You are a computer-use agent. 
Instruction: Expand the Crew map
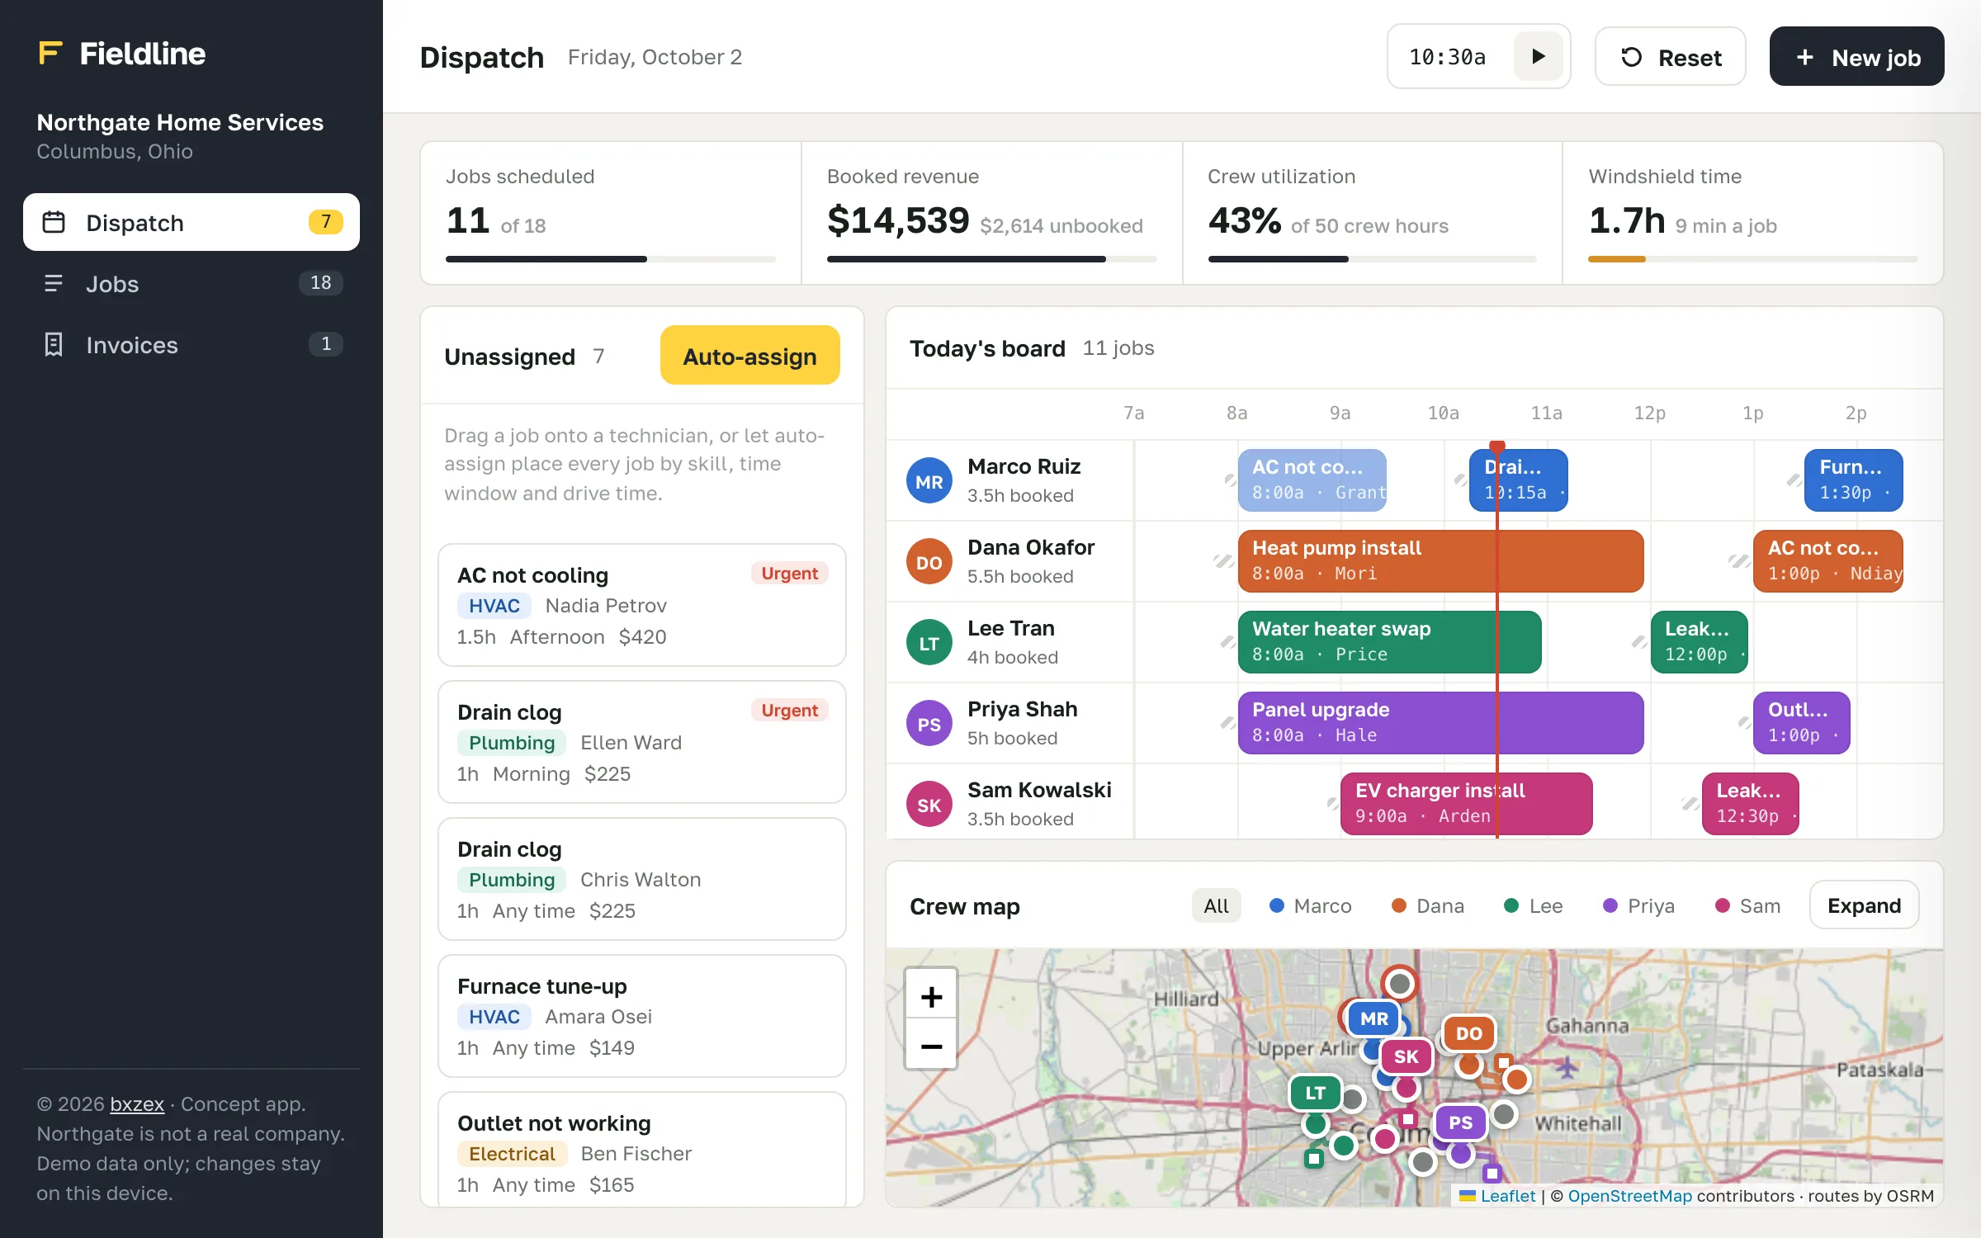click(x=1864, y=905)
